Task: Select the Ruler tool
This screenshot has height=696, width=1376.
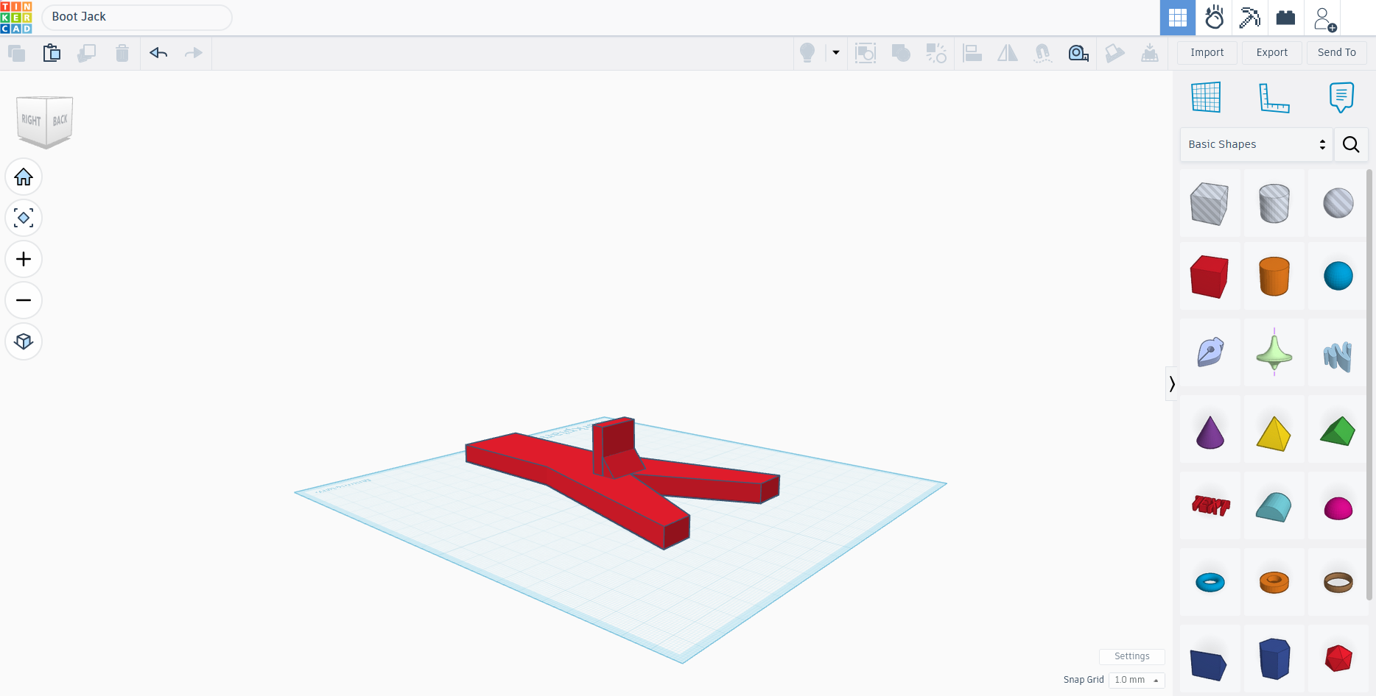Action: click(1274, 97)
